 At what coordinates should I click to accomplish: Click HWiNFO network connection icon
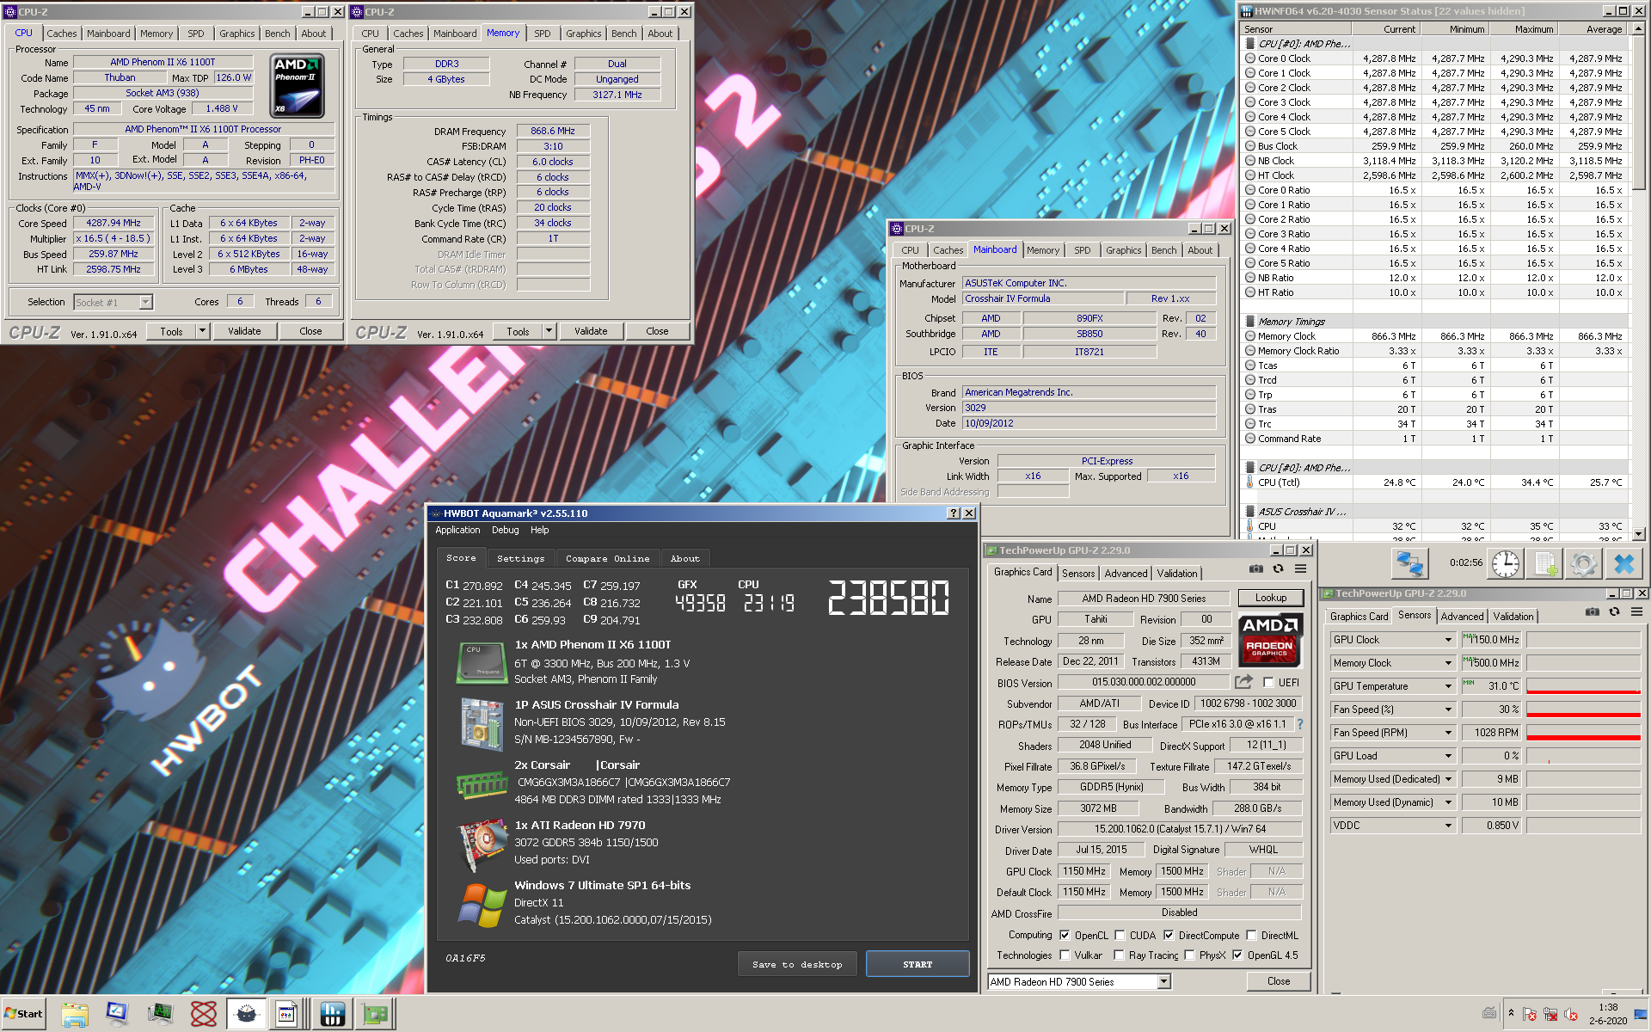tap(1409, 564)
